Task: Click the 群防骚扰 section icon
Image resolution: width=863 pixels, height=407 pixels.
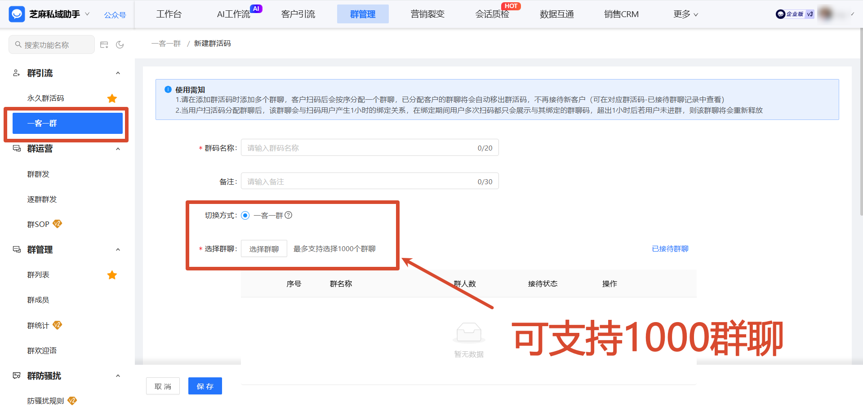Action: pos(17,376)
